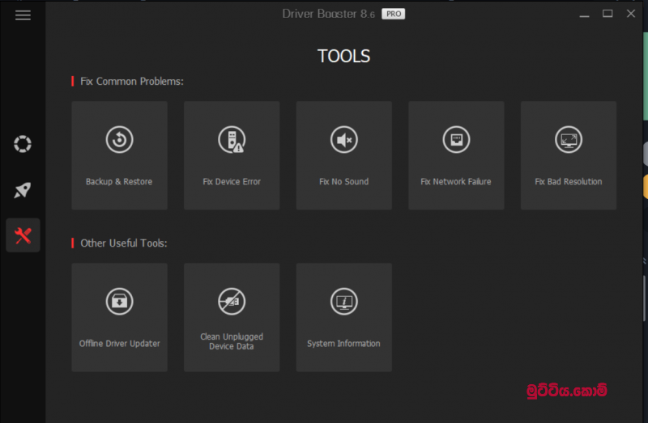Viewport: 648px width, 423px height.
Task: Click the Backup & Restore label
Action: click(119, 182)
